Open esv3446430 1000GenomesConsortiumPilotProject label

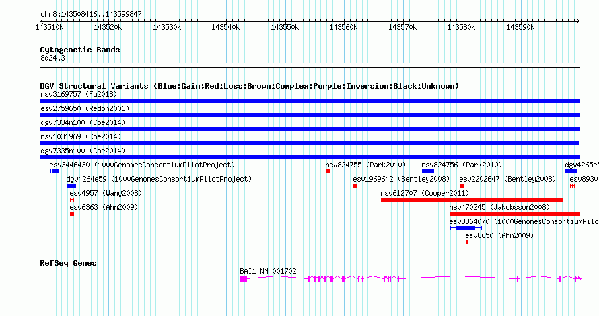point(142,165)
